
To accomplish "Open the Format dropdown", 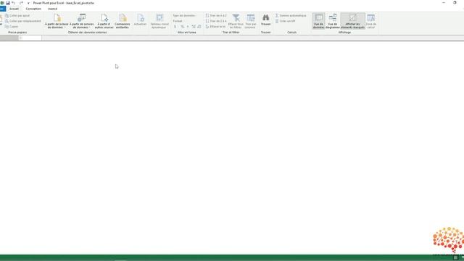I will click(178, 21).
